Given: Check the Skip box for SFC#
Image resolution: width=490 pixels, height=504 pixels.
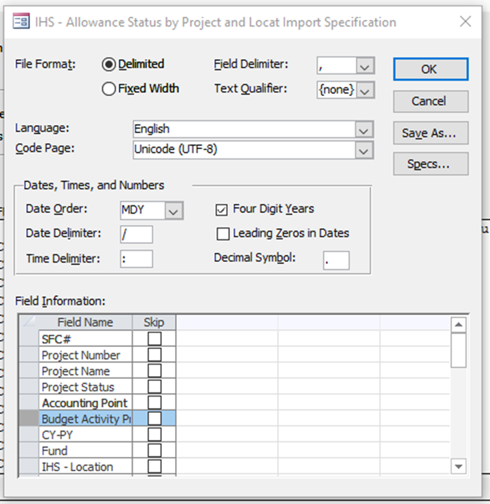Looking at the screenshot, I should tap(154, 339).
